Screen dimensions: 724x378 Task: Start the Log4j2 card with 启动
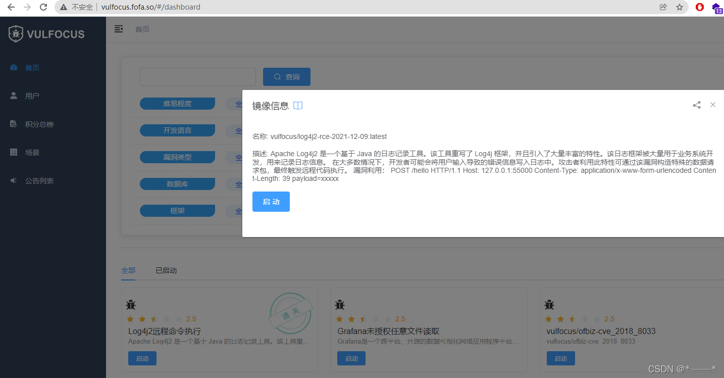coord(142,358)
